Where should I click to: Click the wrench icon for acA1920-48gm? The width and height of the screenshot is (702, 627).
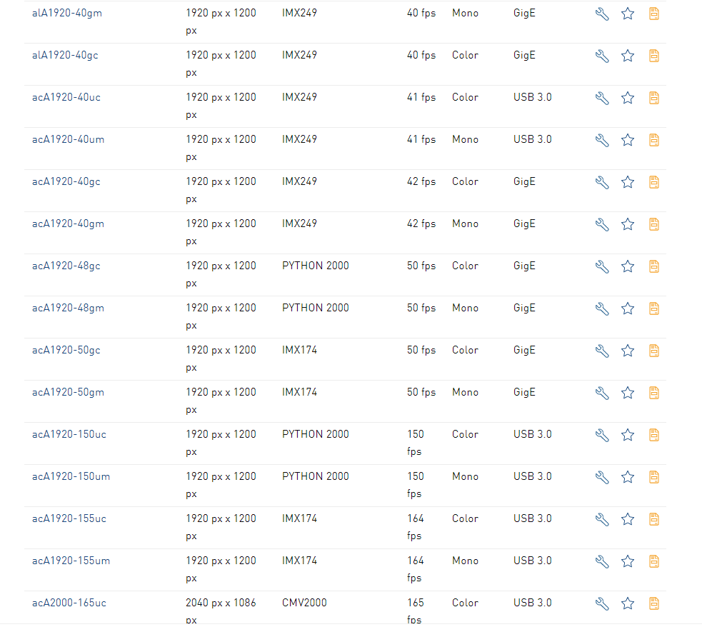tap(602, 309)
